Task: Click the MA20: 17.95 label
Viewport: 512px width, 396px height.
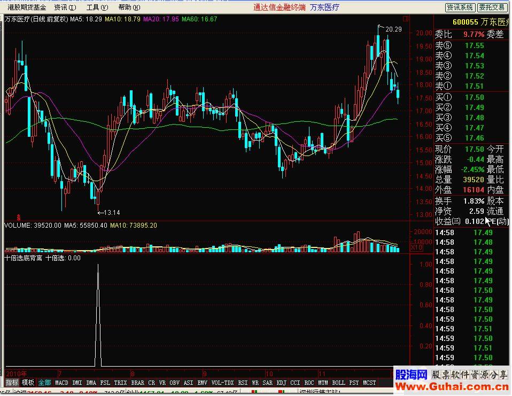Action: [x=161, y=19]
